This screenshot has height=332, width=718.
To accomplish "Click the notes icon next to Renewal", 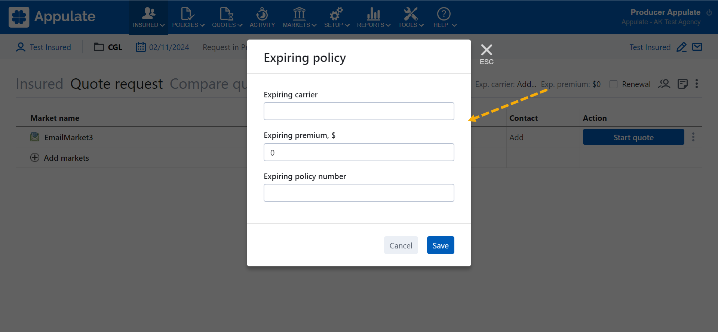I will (x=682, y=84).
